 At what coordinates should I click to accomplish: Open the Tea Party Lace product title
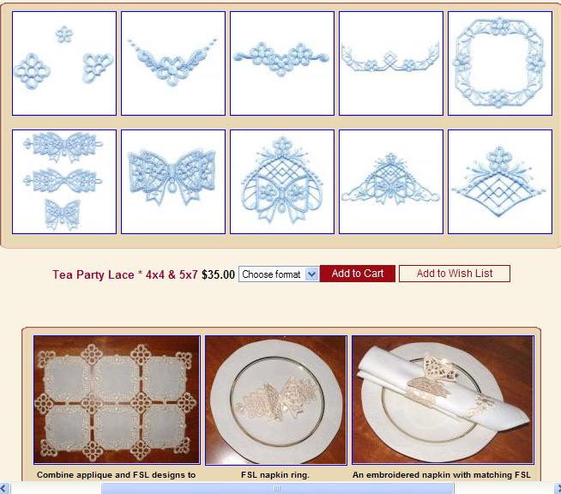tap(125, 274)
